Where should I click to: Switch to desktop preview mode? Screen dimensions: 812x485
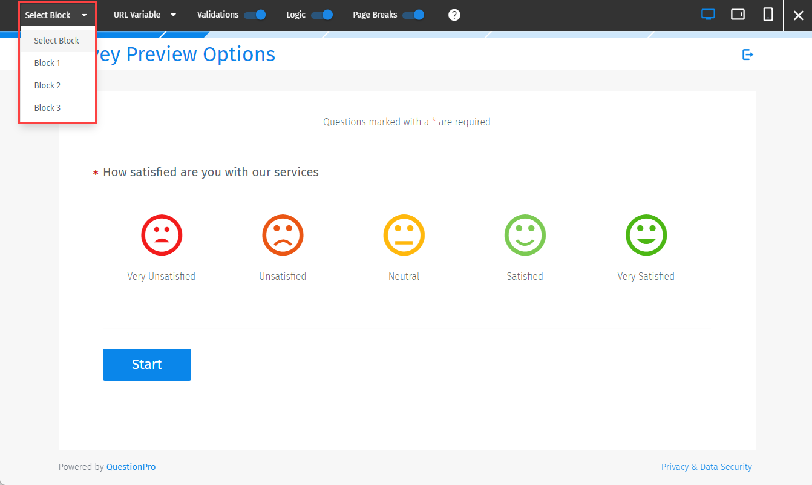708,14
